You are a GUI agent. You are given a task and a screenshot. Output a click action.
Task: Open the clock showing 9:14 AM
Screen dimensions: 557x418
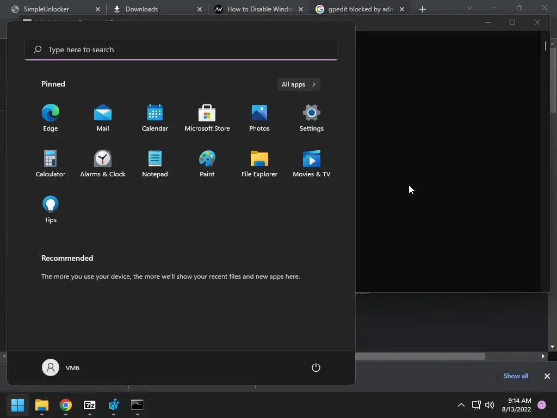point(516,405)
